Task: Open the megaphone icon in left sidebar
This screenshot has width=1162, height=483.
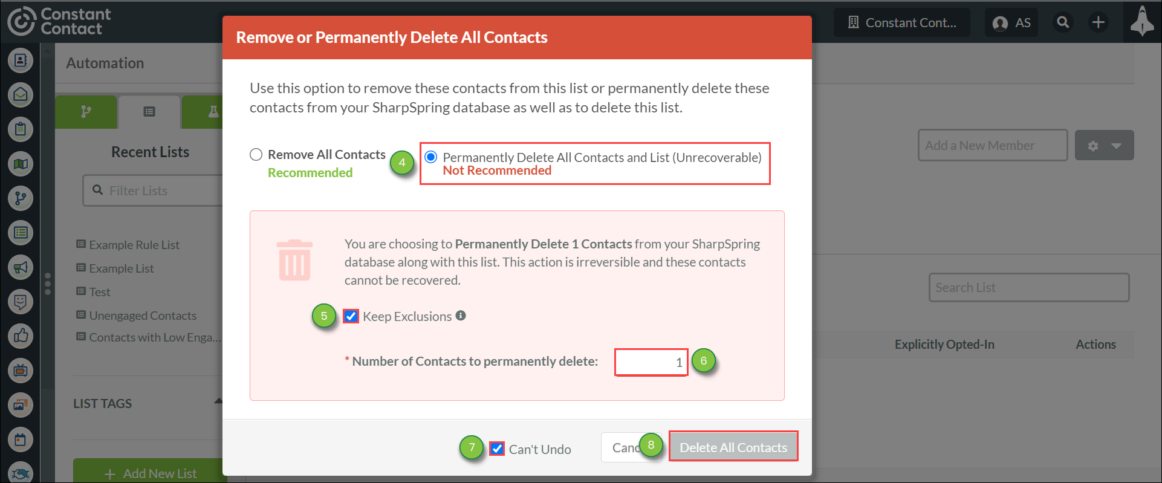Action: pos(21,267)
